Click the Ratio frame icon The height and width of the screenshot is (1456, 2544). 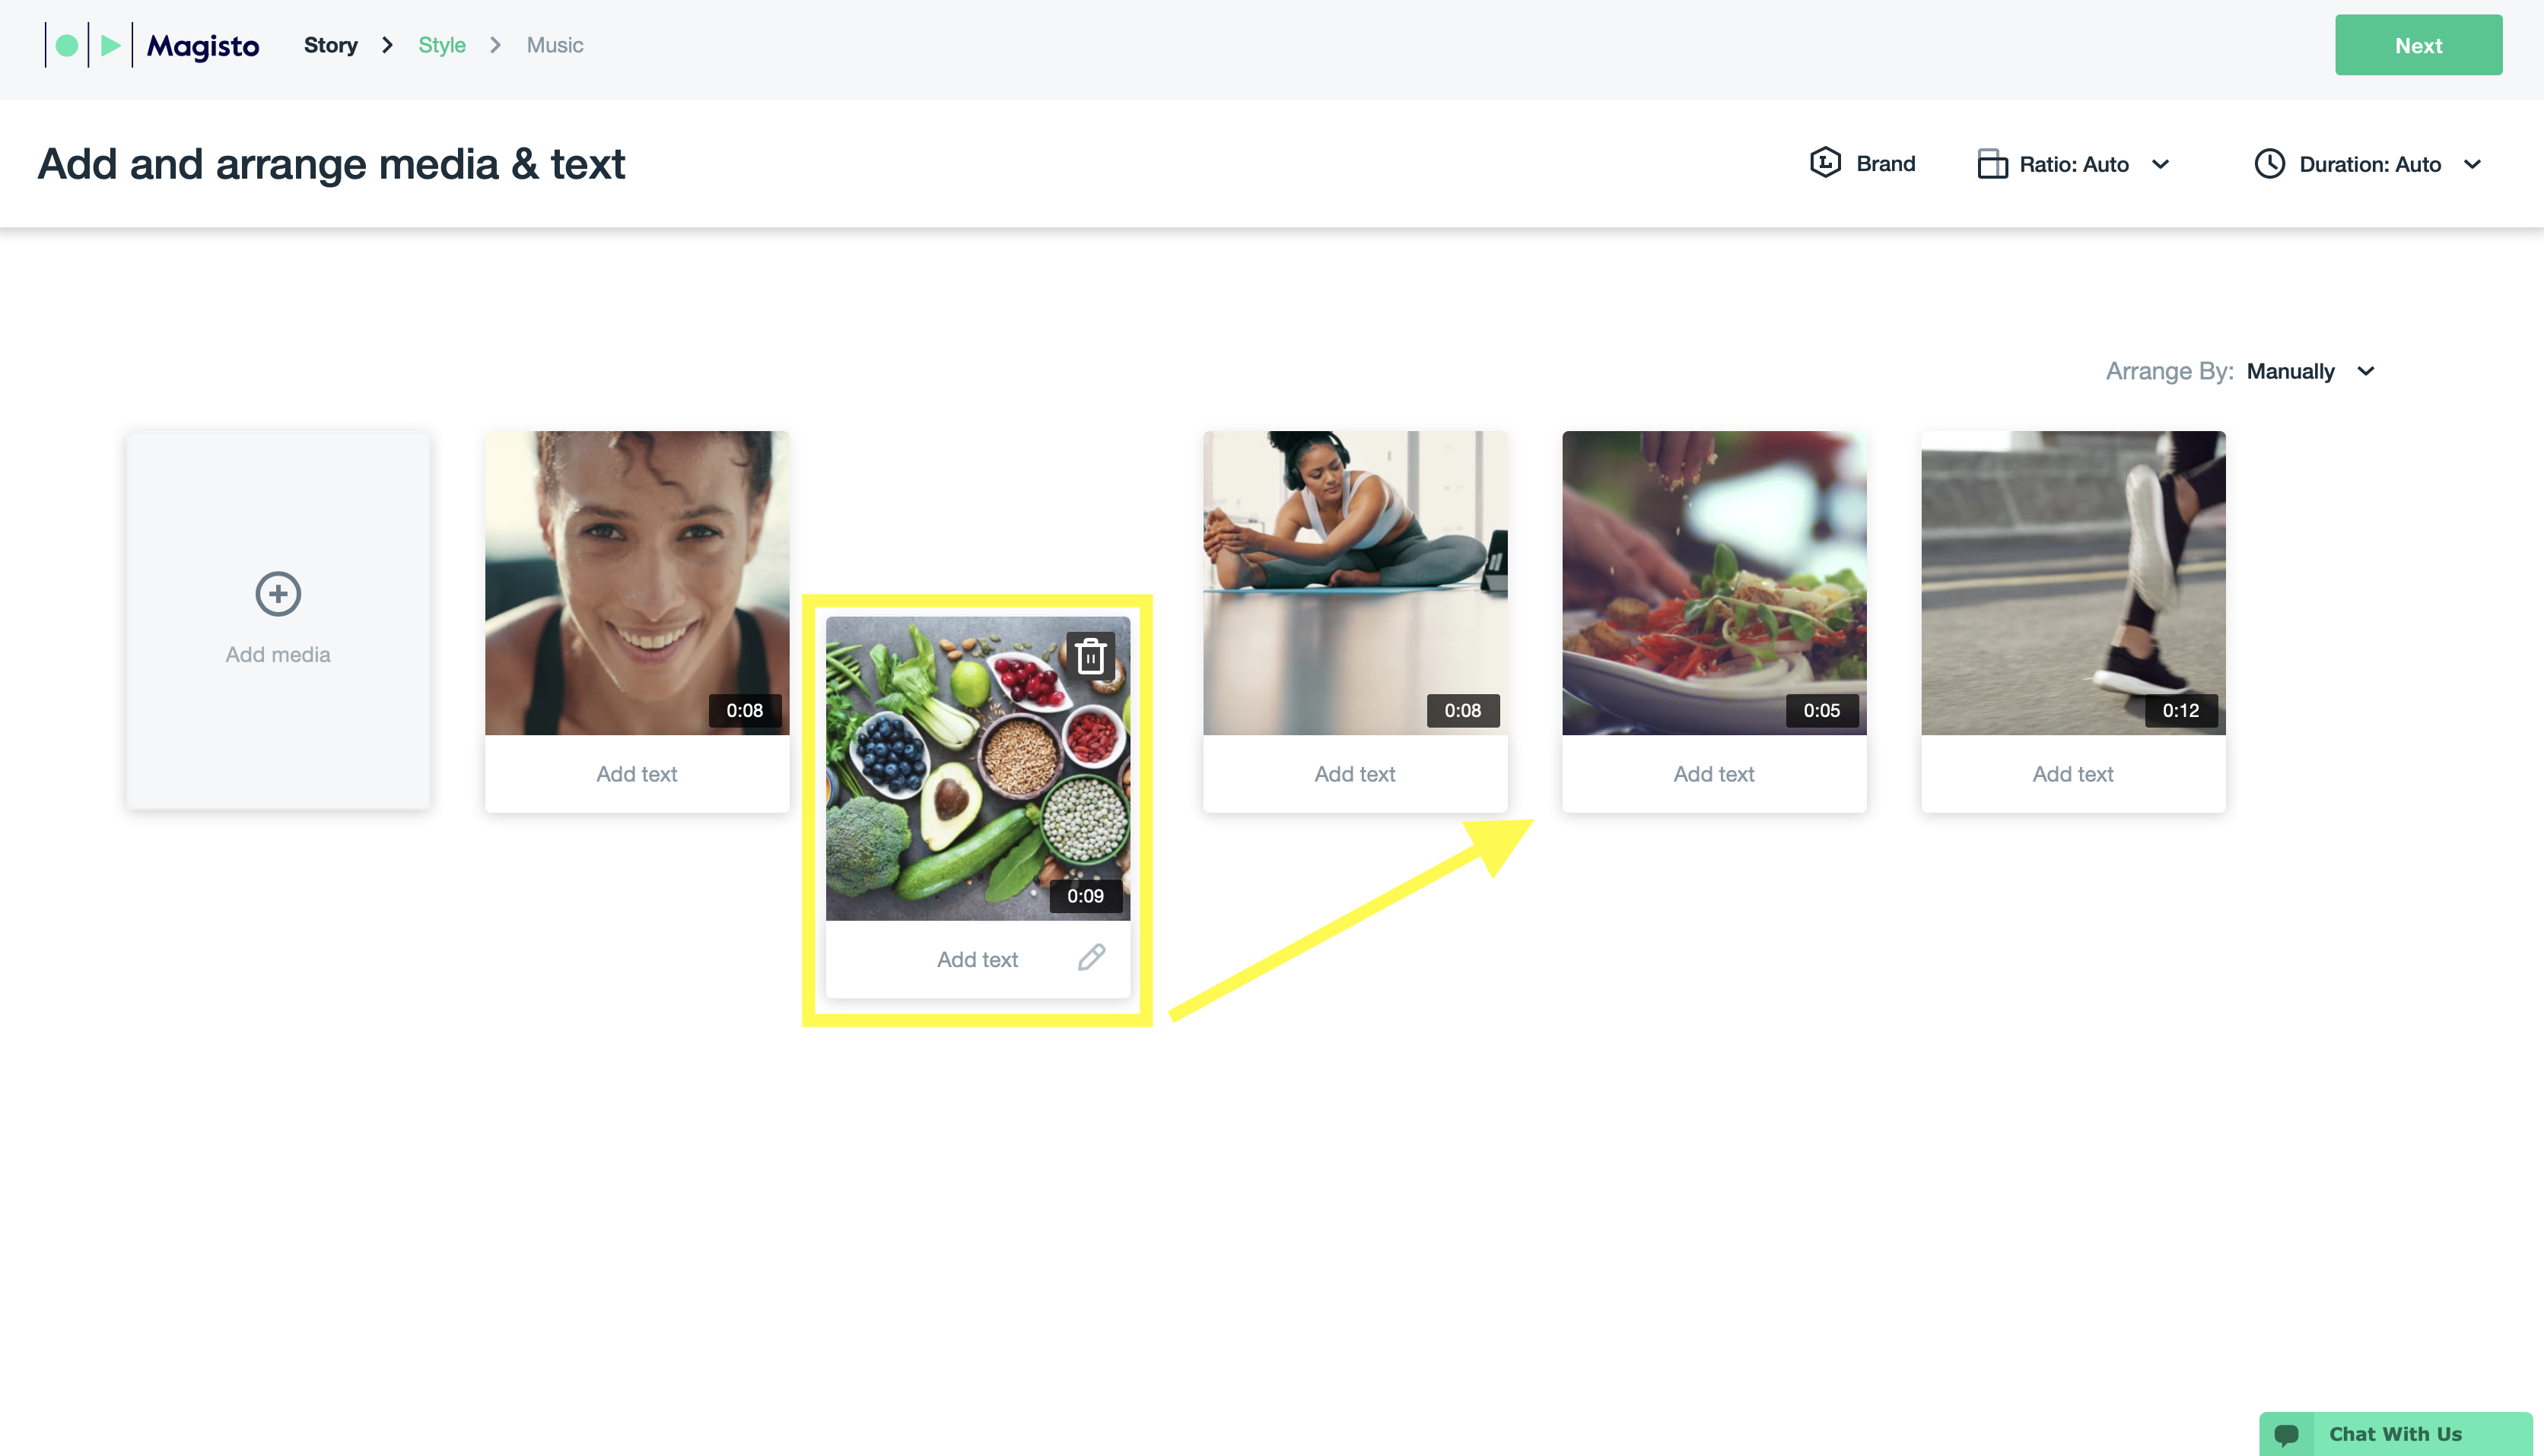pyautogui.click(x=1992, y=164)
